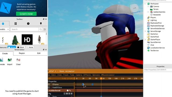172x97 pixels.
Task: Select the Terrain item icon
Action: [151, 9]
